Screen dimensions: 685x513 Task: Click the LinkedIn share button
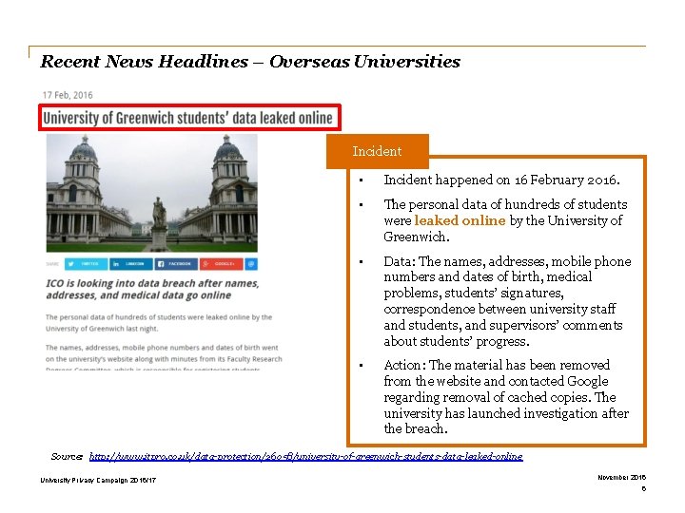click(131, 264)
